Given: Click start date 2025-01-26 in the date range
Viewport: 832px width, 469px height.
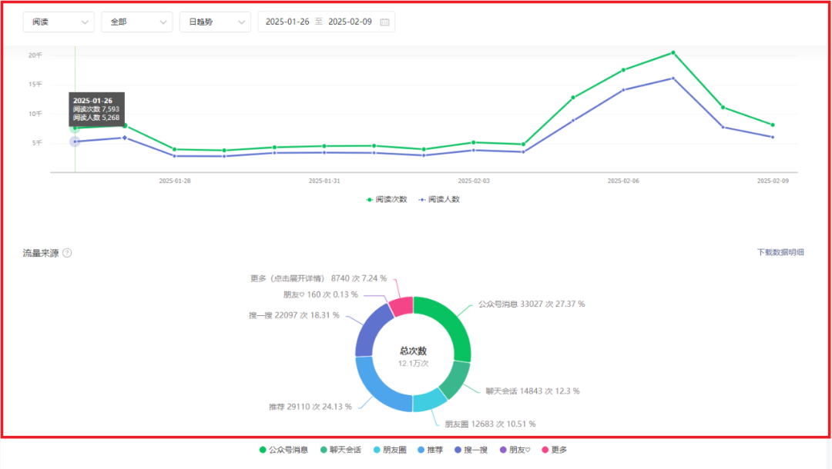Looking at the screenshot, I should point(287,22).
